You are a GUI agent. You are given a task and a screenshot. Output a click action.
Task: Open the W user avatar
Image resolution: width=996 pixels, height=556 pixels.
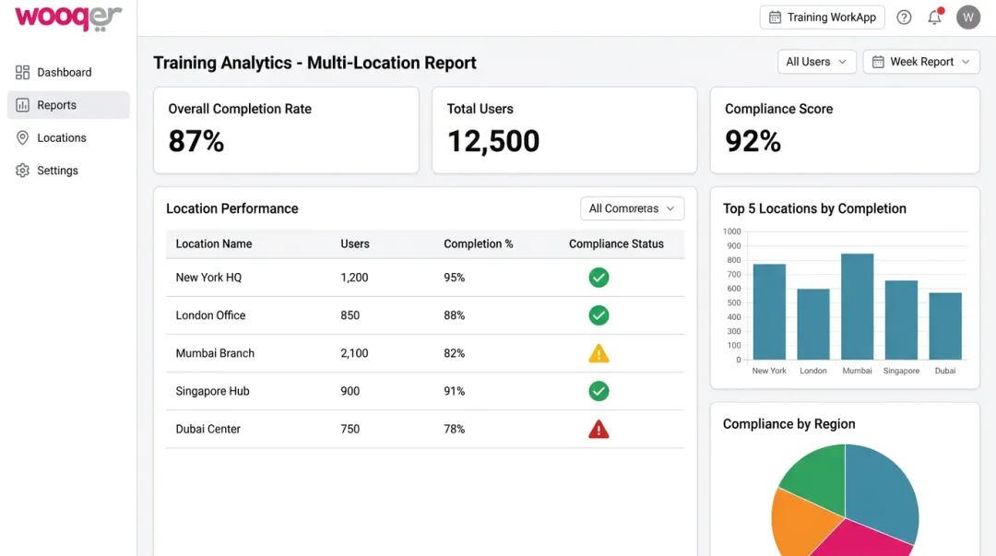pyautogui.click(x=968, y=18)
